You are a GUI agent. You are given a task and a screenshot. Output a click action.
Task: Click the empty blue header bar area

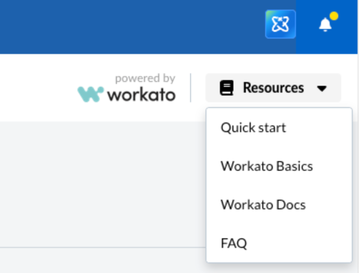click(120, 27)
